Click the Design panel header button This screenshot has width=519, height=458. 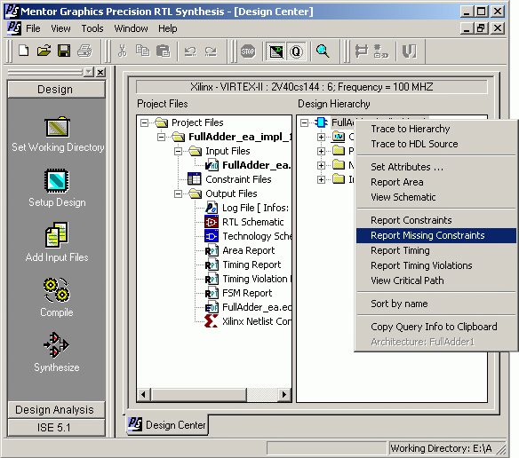[x=56, y=90]
